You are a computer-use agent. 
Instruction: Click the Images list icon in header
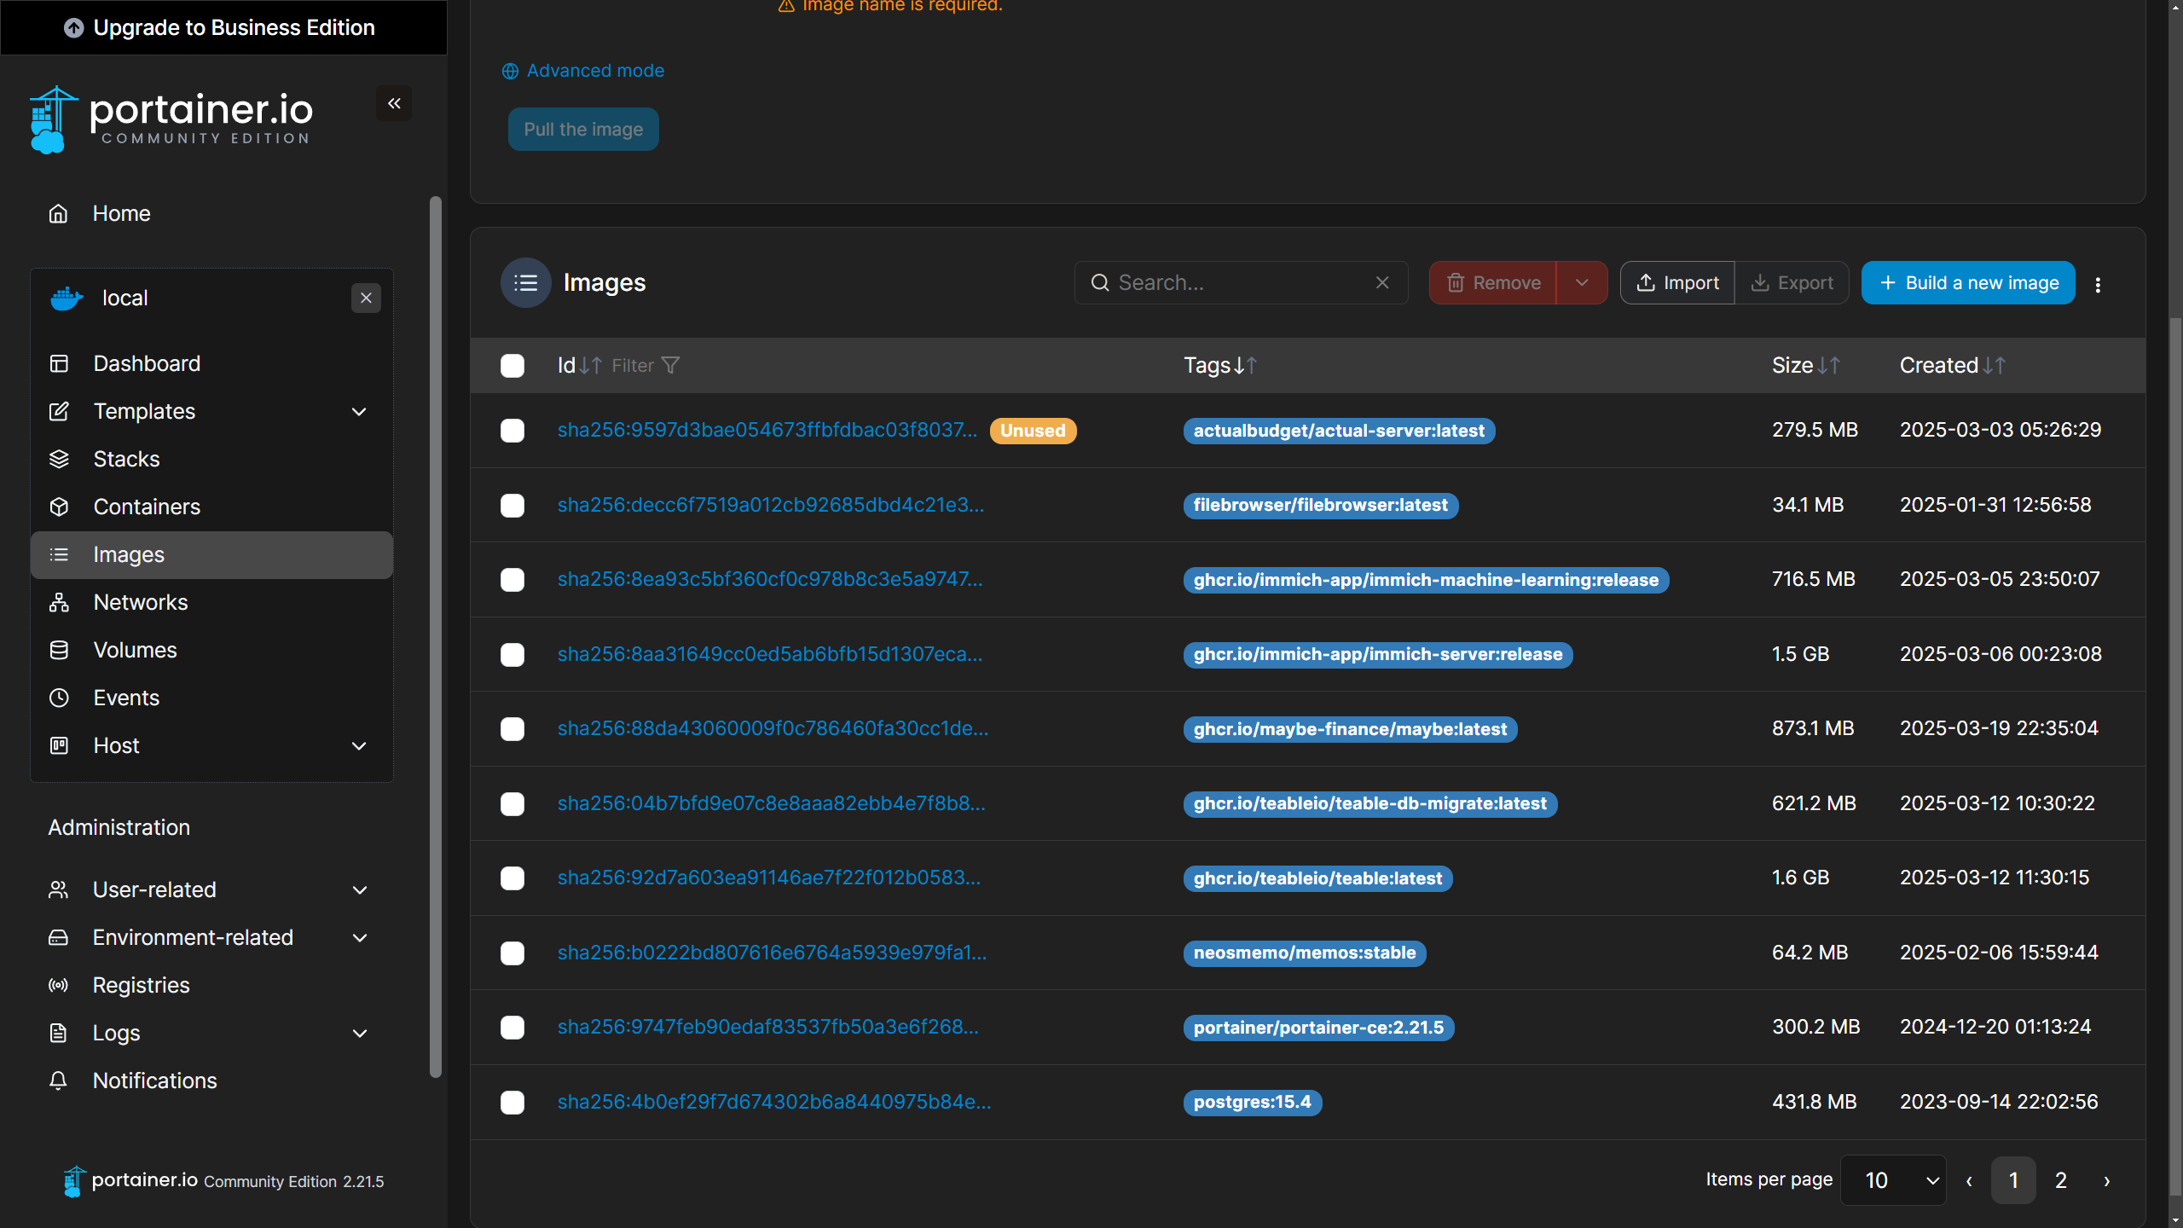click(x=526, y=282)
